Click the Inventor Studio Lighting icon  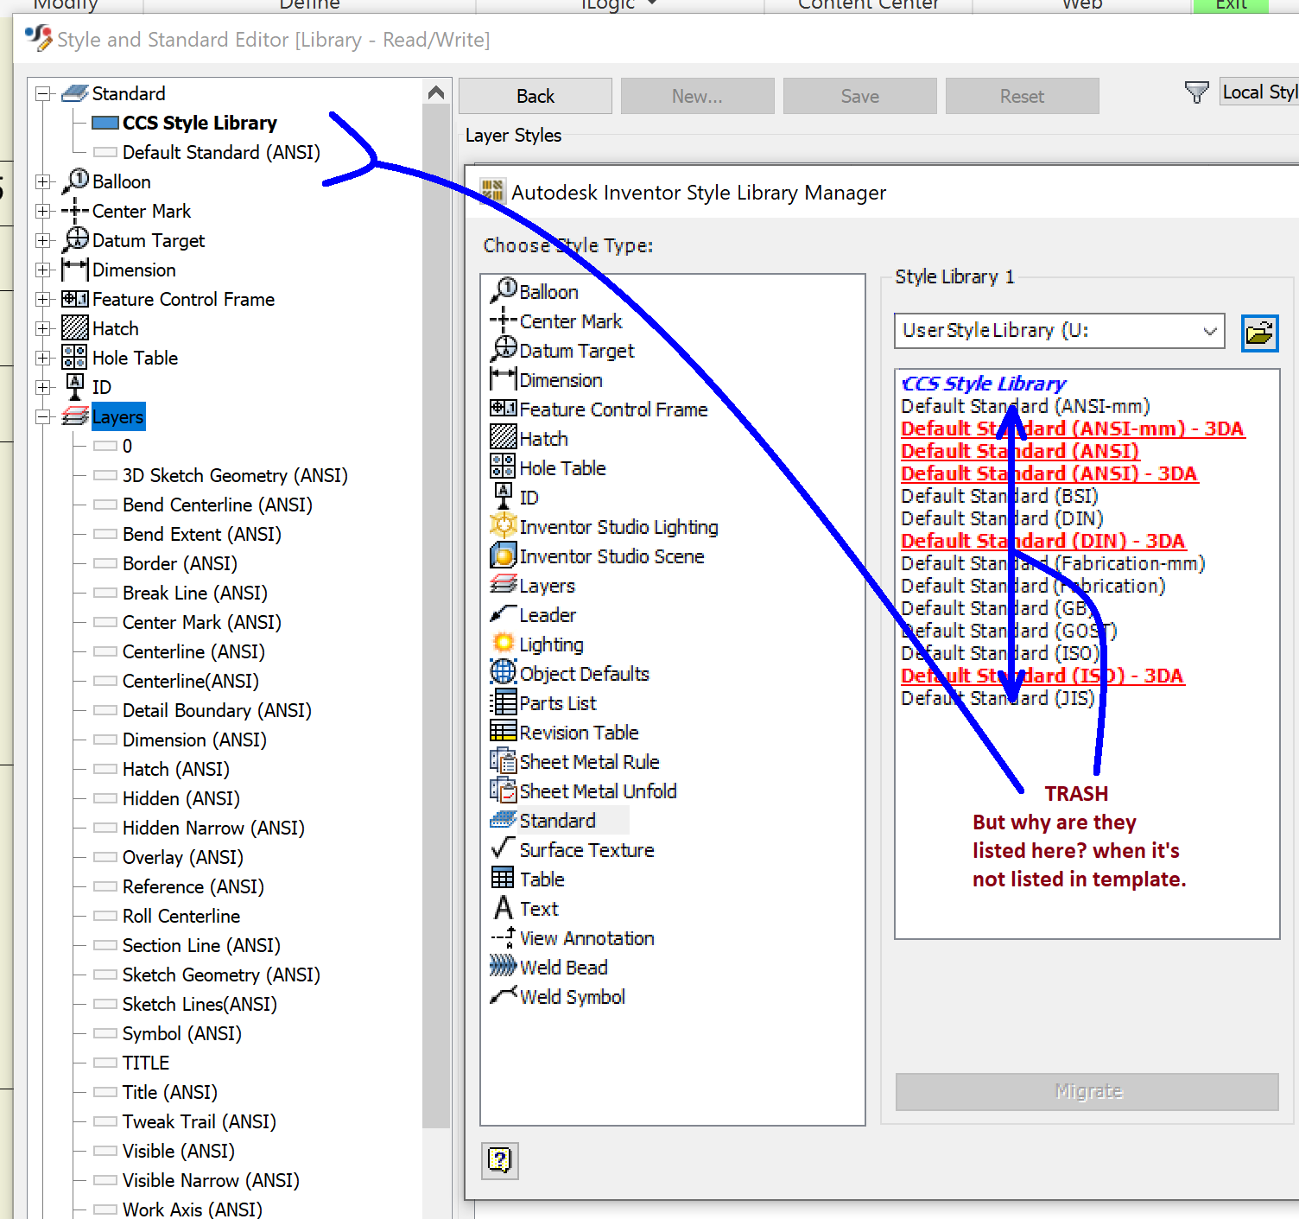[504, 526]
